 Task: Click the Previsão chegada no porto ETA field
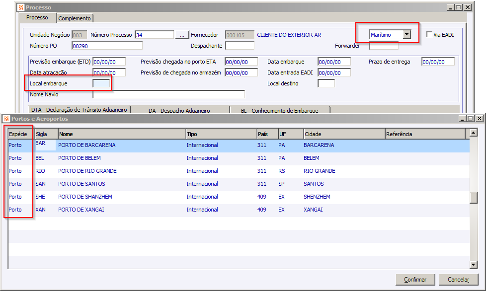pyautogui.click(x=241, y=62)
